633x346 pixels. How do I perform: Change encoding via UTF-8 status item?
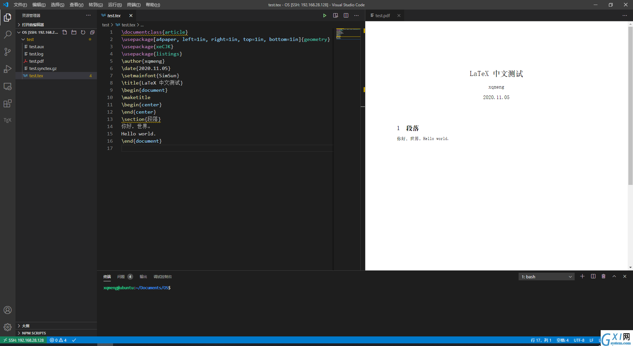tap(579, 340)
